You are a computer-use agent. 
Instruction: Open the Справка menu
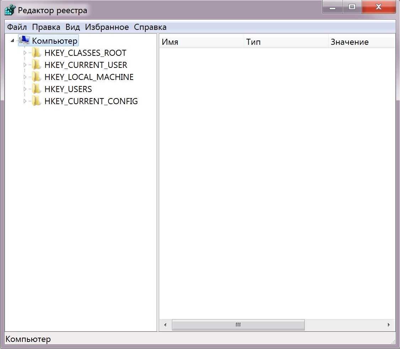coord(150,27)
